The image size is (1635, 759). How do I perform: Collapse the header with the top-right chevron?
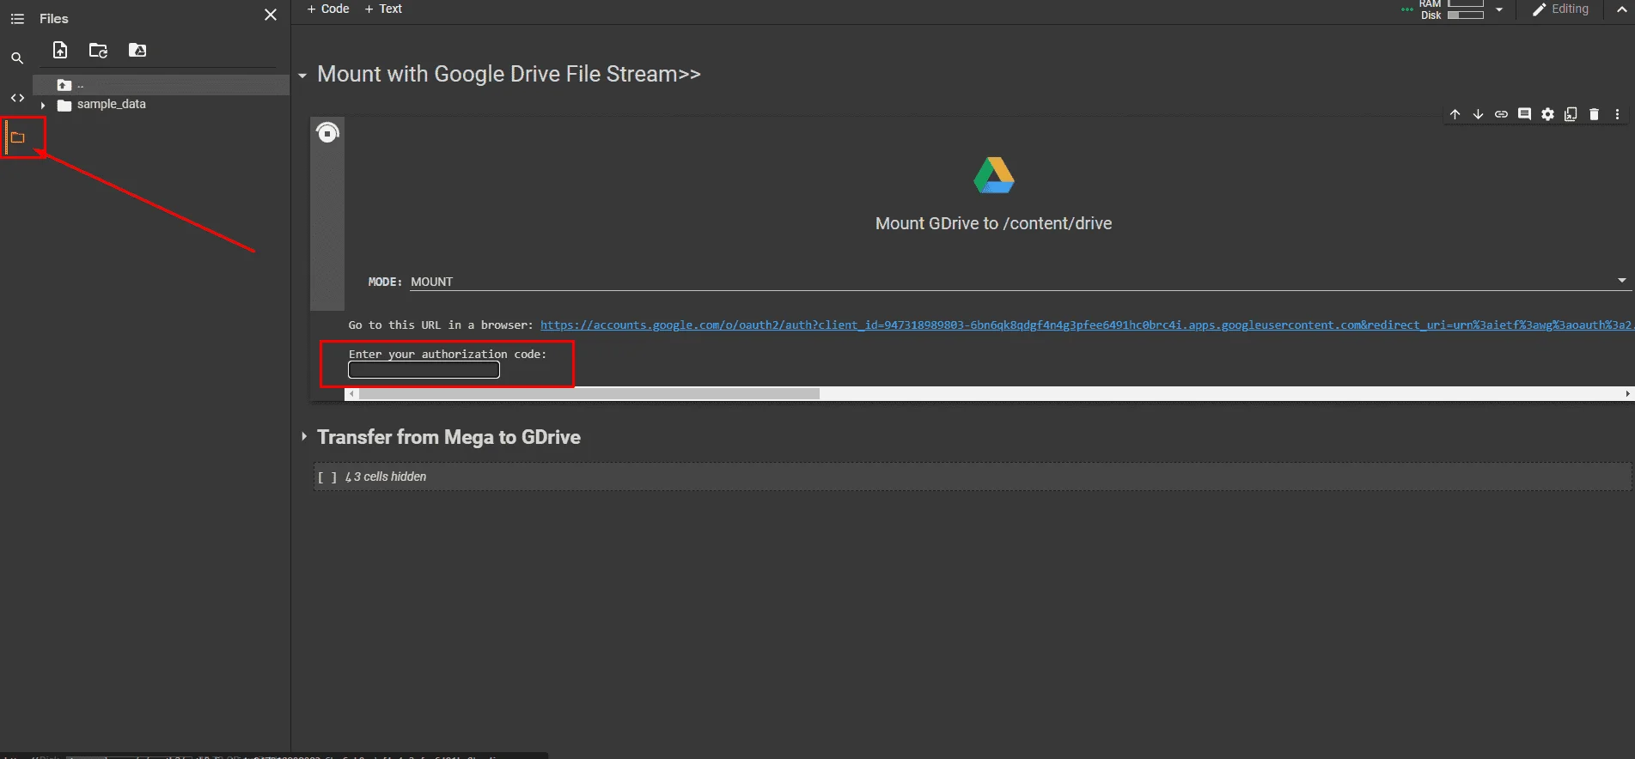(1622, 9)
